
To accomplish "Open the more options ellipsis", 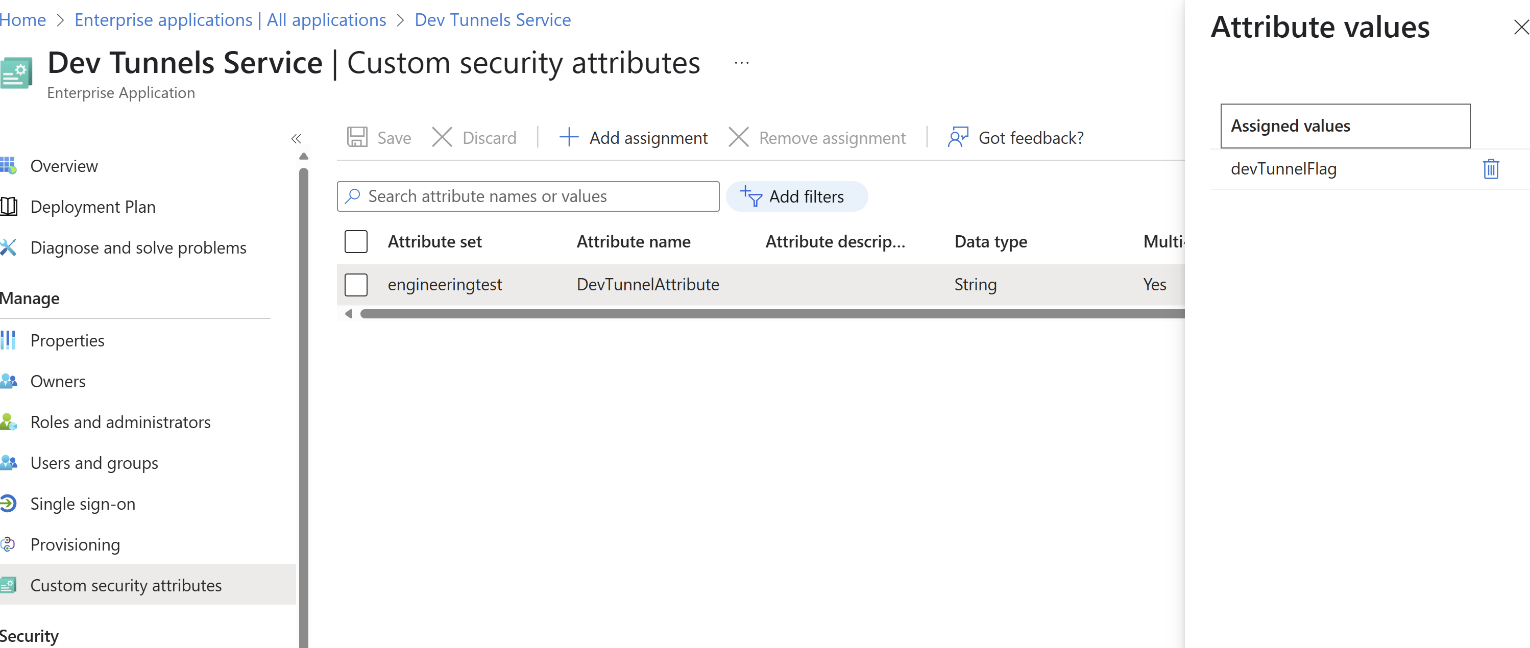I will 741,62.
